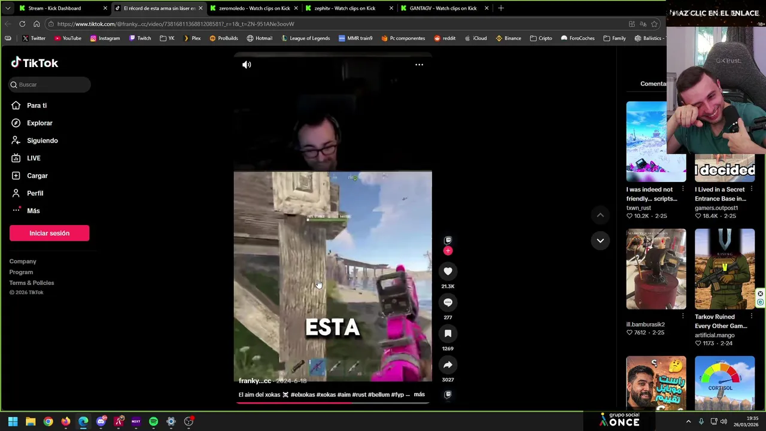Open options for 'I was indeed not' video
The image size is (766, 431).
pyautogui.click(x=683, y=190)
